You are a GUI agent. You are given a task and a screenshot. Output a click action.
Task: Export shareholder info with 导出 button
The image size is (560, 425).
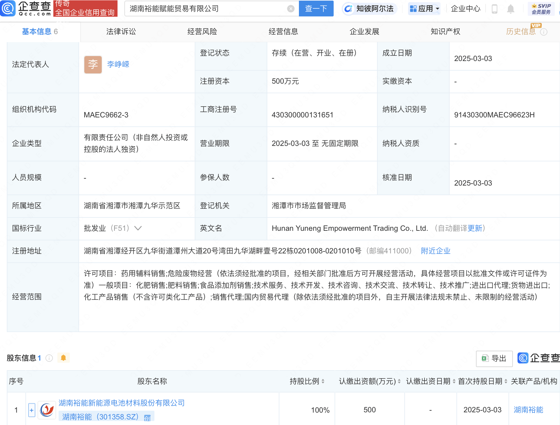494,359
